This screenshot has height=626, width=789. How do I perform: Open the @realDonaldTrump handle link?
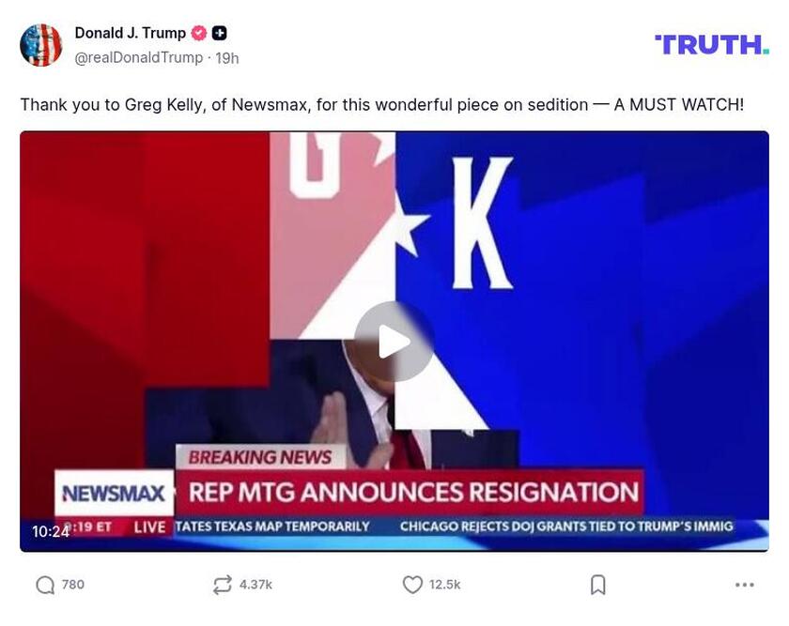tap(139, 58)
